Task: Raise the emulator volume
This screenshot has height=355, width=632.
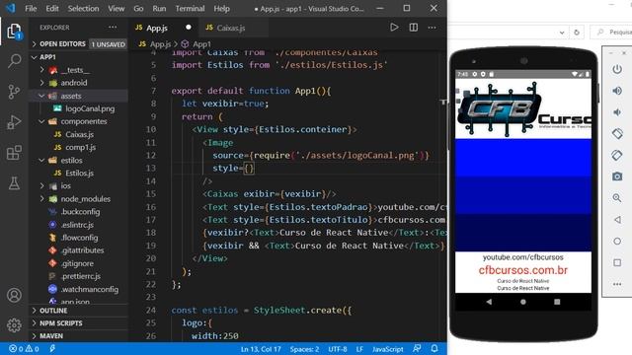Action: (x=617, y=91)
